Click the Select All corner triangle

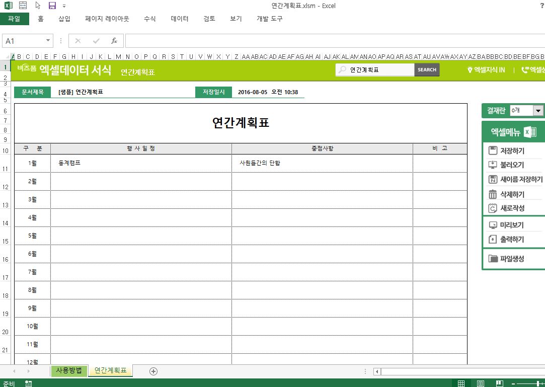(x=8, y=56)
